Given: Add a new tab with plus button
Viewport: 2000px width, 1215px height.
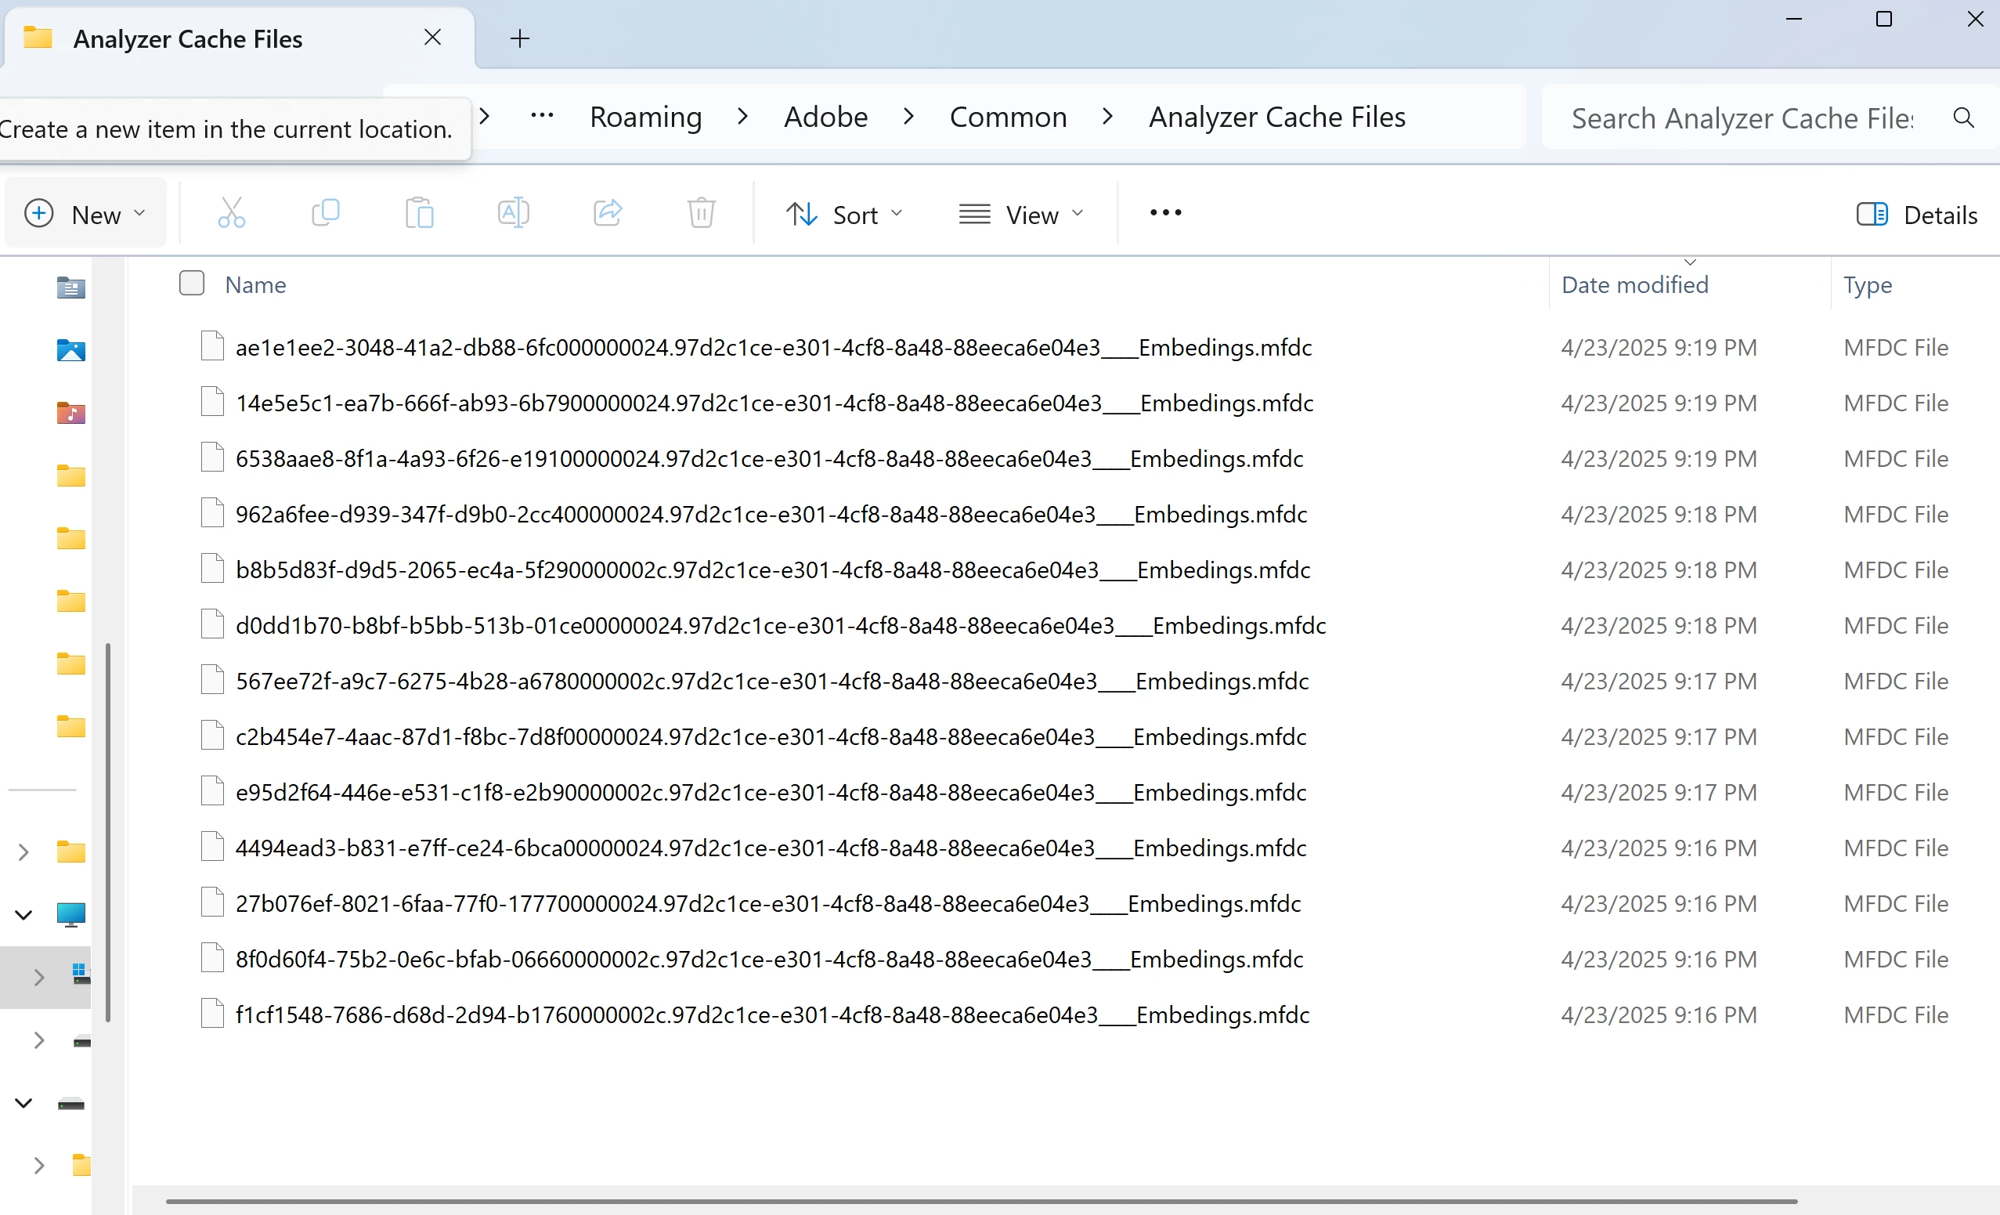Looking at the screenshot, I should 519,38.
